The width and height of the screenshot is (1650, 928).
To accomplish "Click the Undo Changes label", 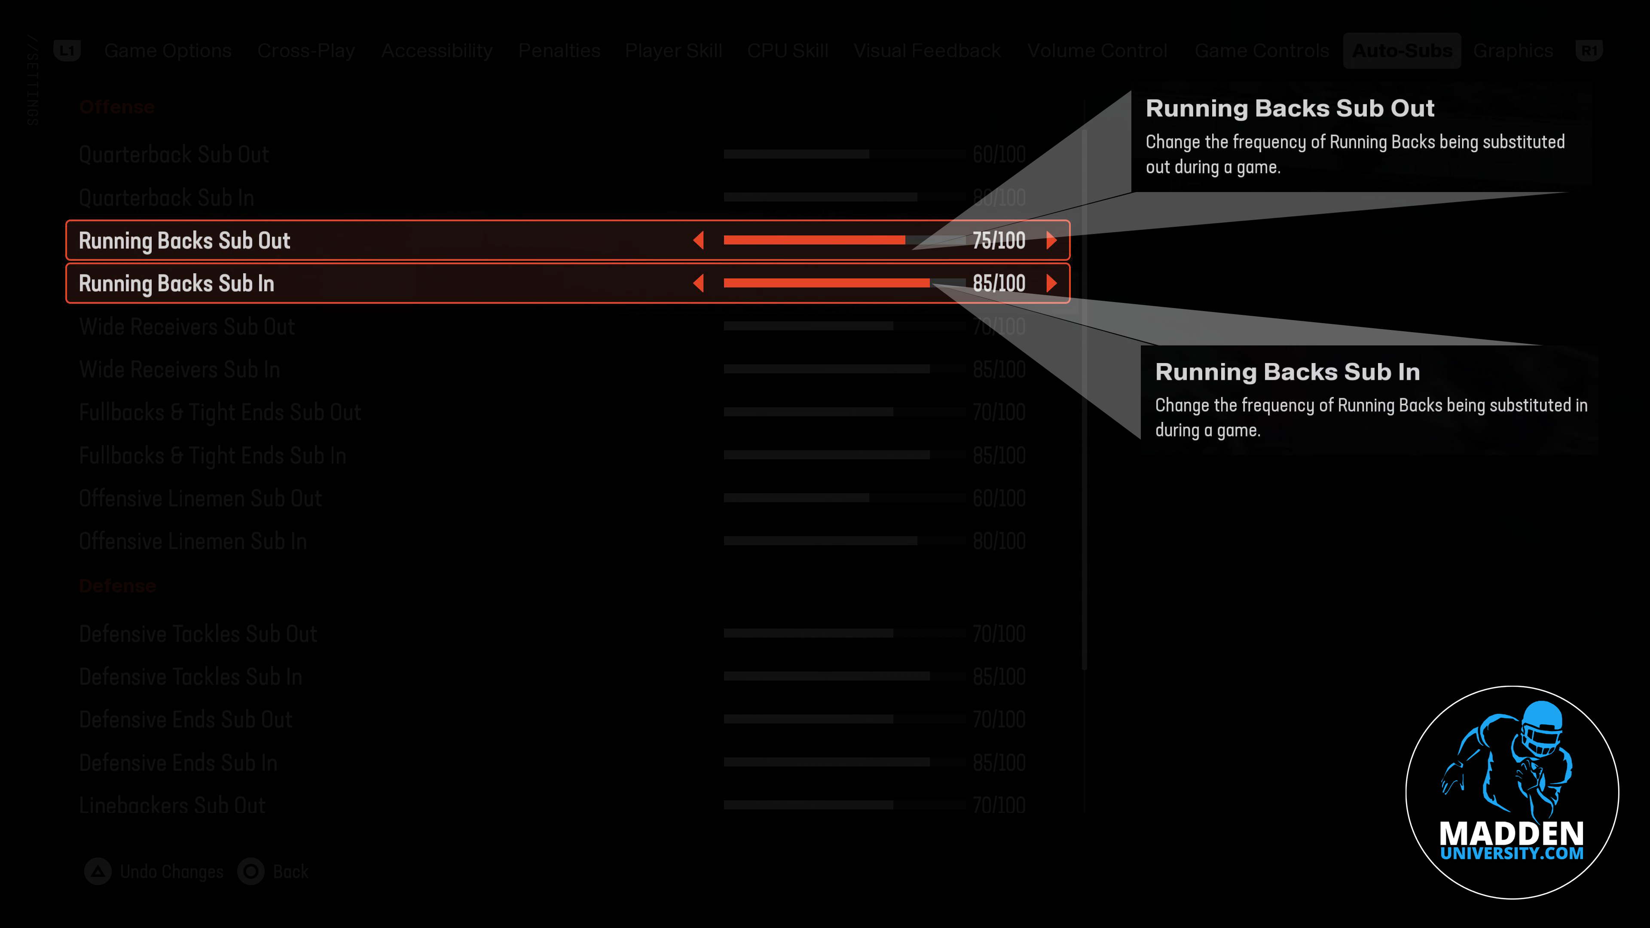I will [172, 872].
